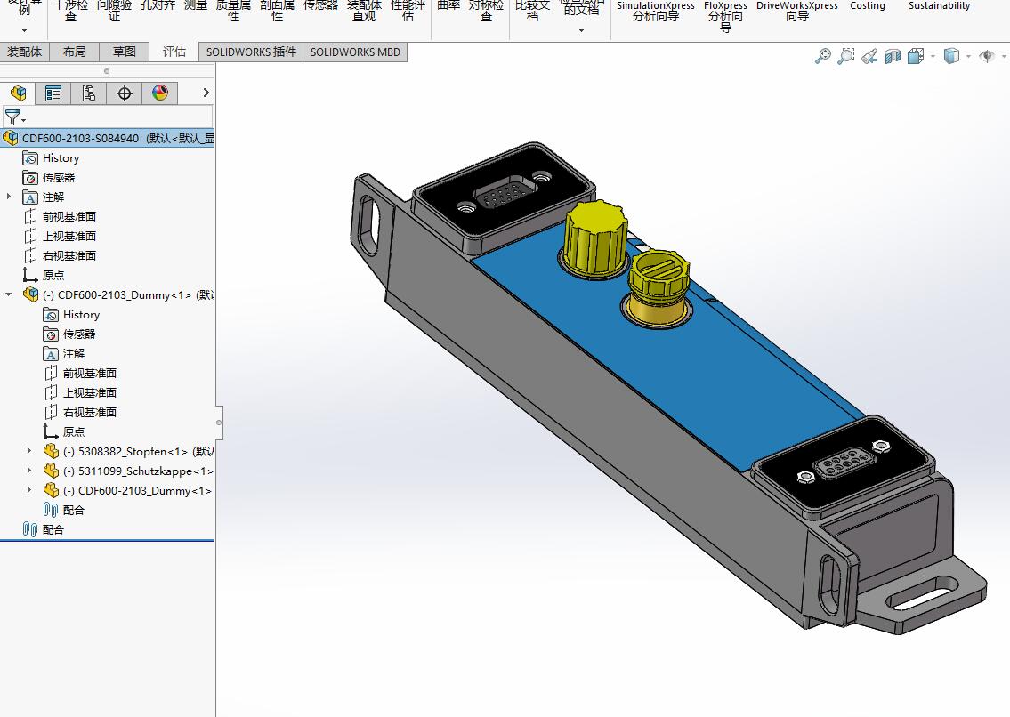The height and width of the screenshot is (717, 1010).
Task: Click the Previous View icon
Action: coord(869,57)
